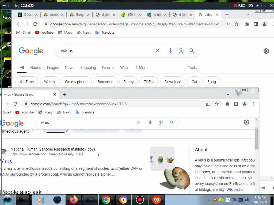Click the magnifier icon in virus search box
The height and width of the screenshot is (205, 274).
point(172,123)
